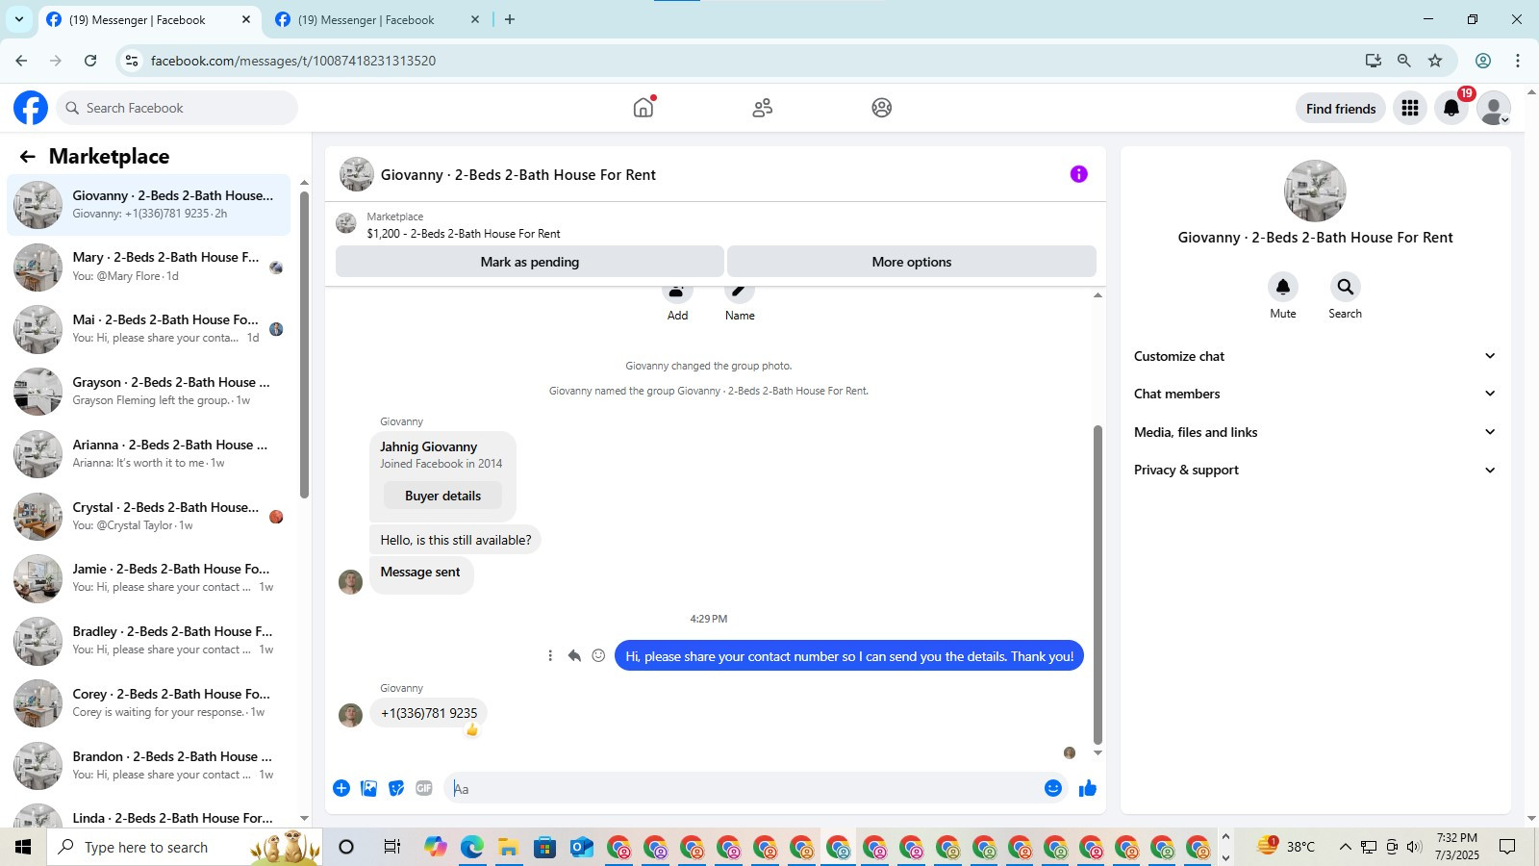Reply to the sent message arrow icon
Screen dimensions: 1539x866
(574, 656)
